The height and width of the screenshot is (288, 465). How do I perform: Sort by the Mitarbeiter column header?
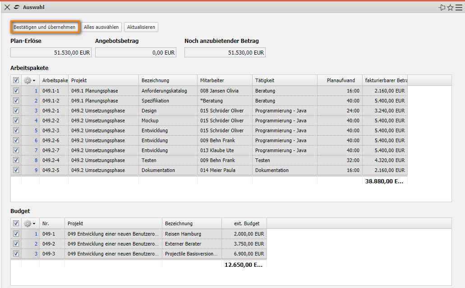coord(224,80)
